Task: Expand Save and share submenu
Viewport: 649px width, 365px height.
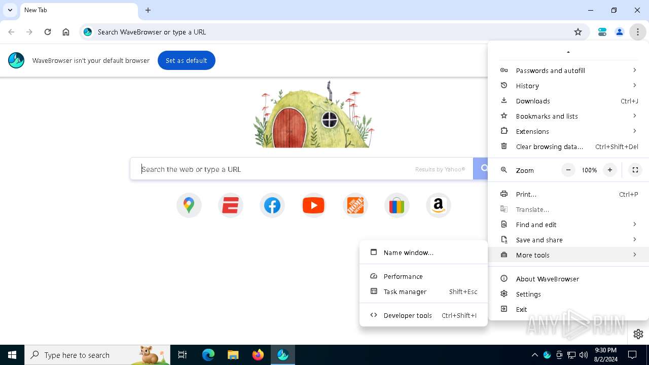Action: tap(568, 240)
